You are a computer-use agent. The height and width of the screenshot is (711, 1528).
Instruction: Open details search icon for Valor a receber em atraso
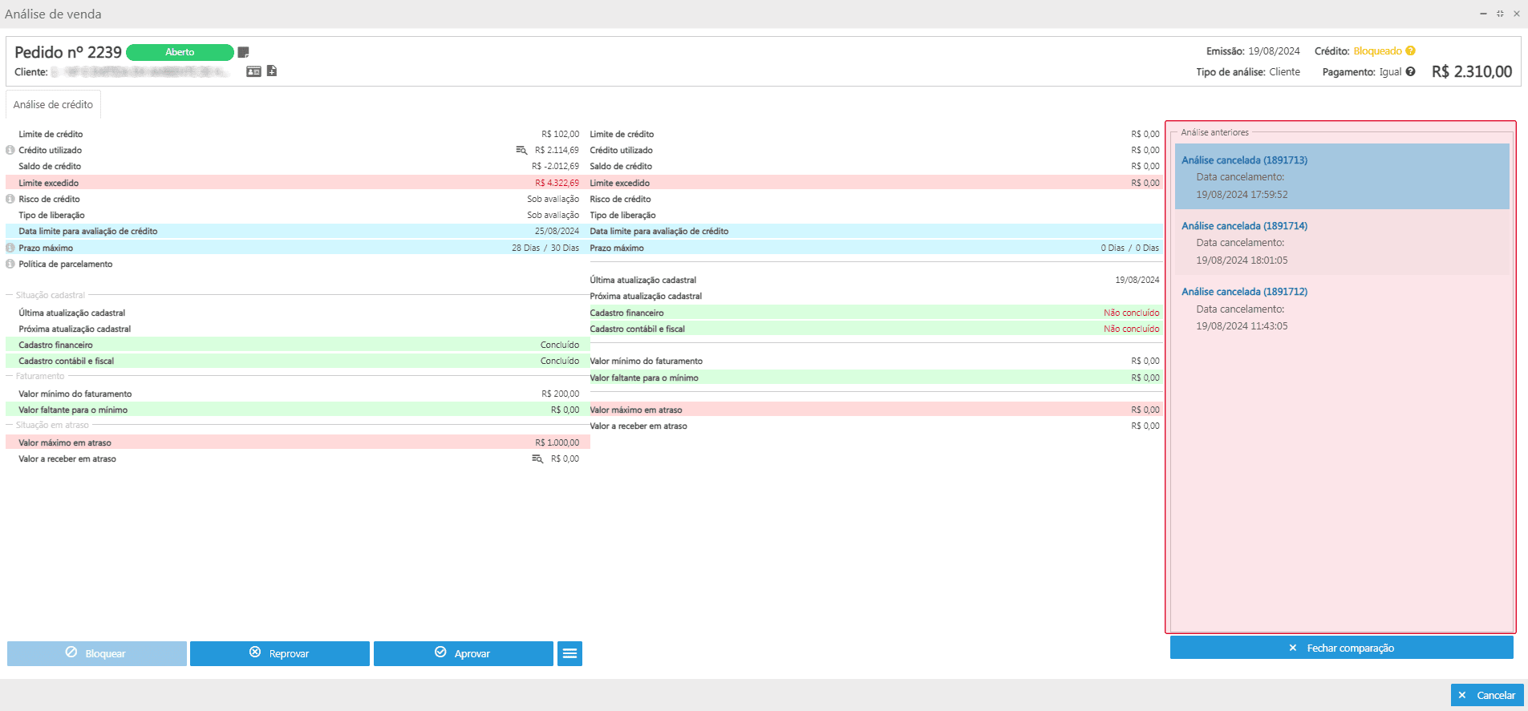pos(537,459)
